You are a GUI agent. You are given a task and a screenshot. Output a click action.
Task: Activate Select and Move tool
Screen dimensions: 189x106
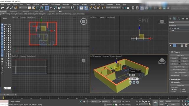click(x=47, y=8)
